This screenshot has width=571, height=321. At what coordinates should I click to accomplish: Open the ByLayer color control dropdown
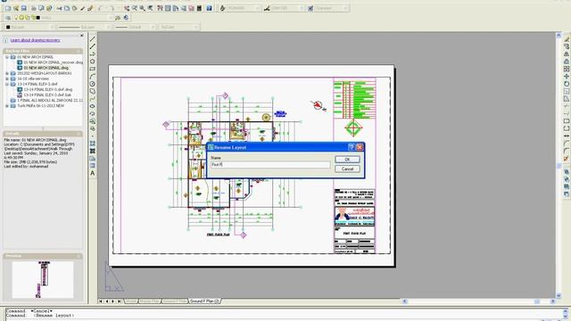52,27
